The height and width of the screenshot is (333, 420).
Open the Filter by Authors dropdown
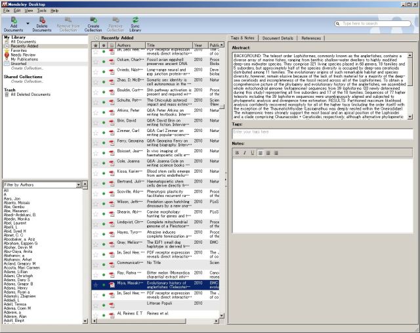click(79, 185)
